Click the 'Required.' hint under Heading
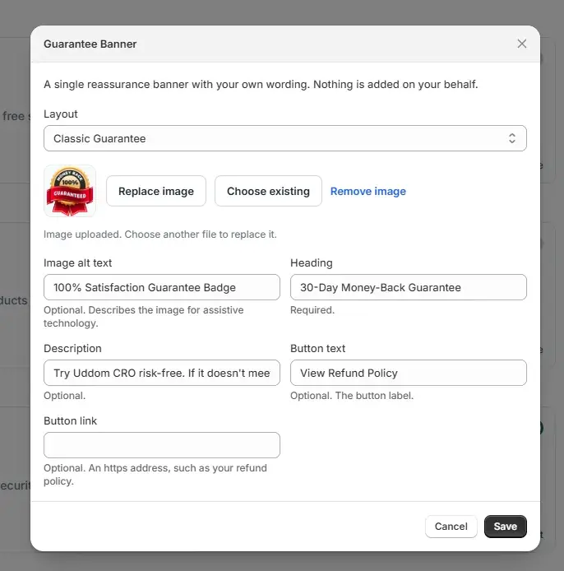Image resolution: width=564 pixels, height=571 pixels. tap(312, 310)
